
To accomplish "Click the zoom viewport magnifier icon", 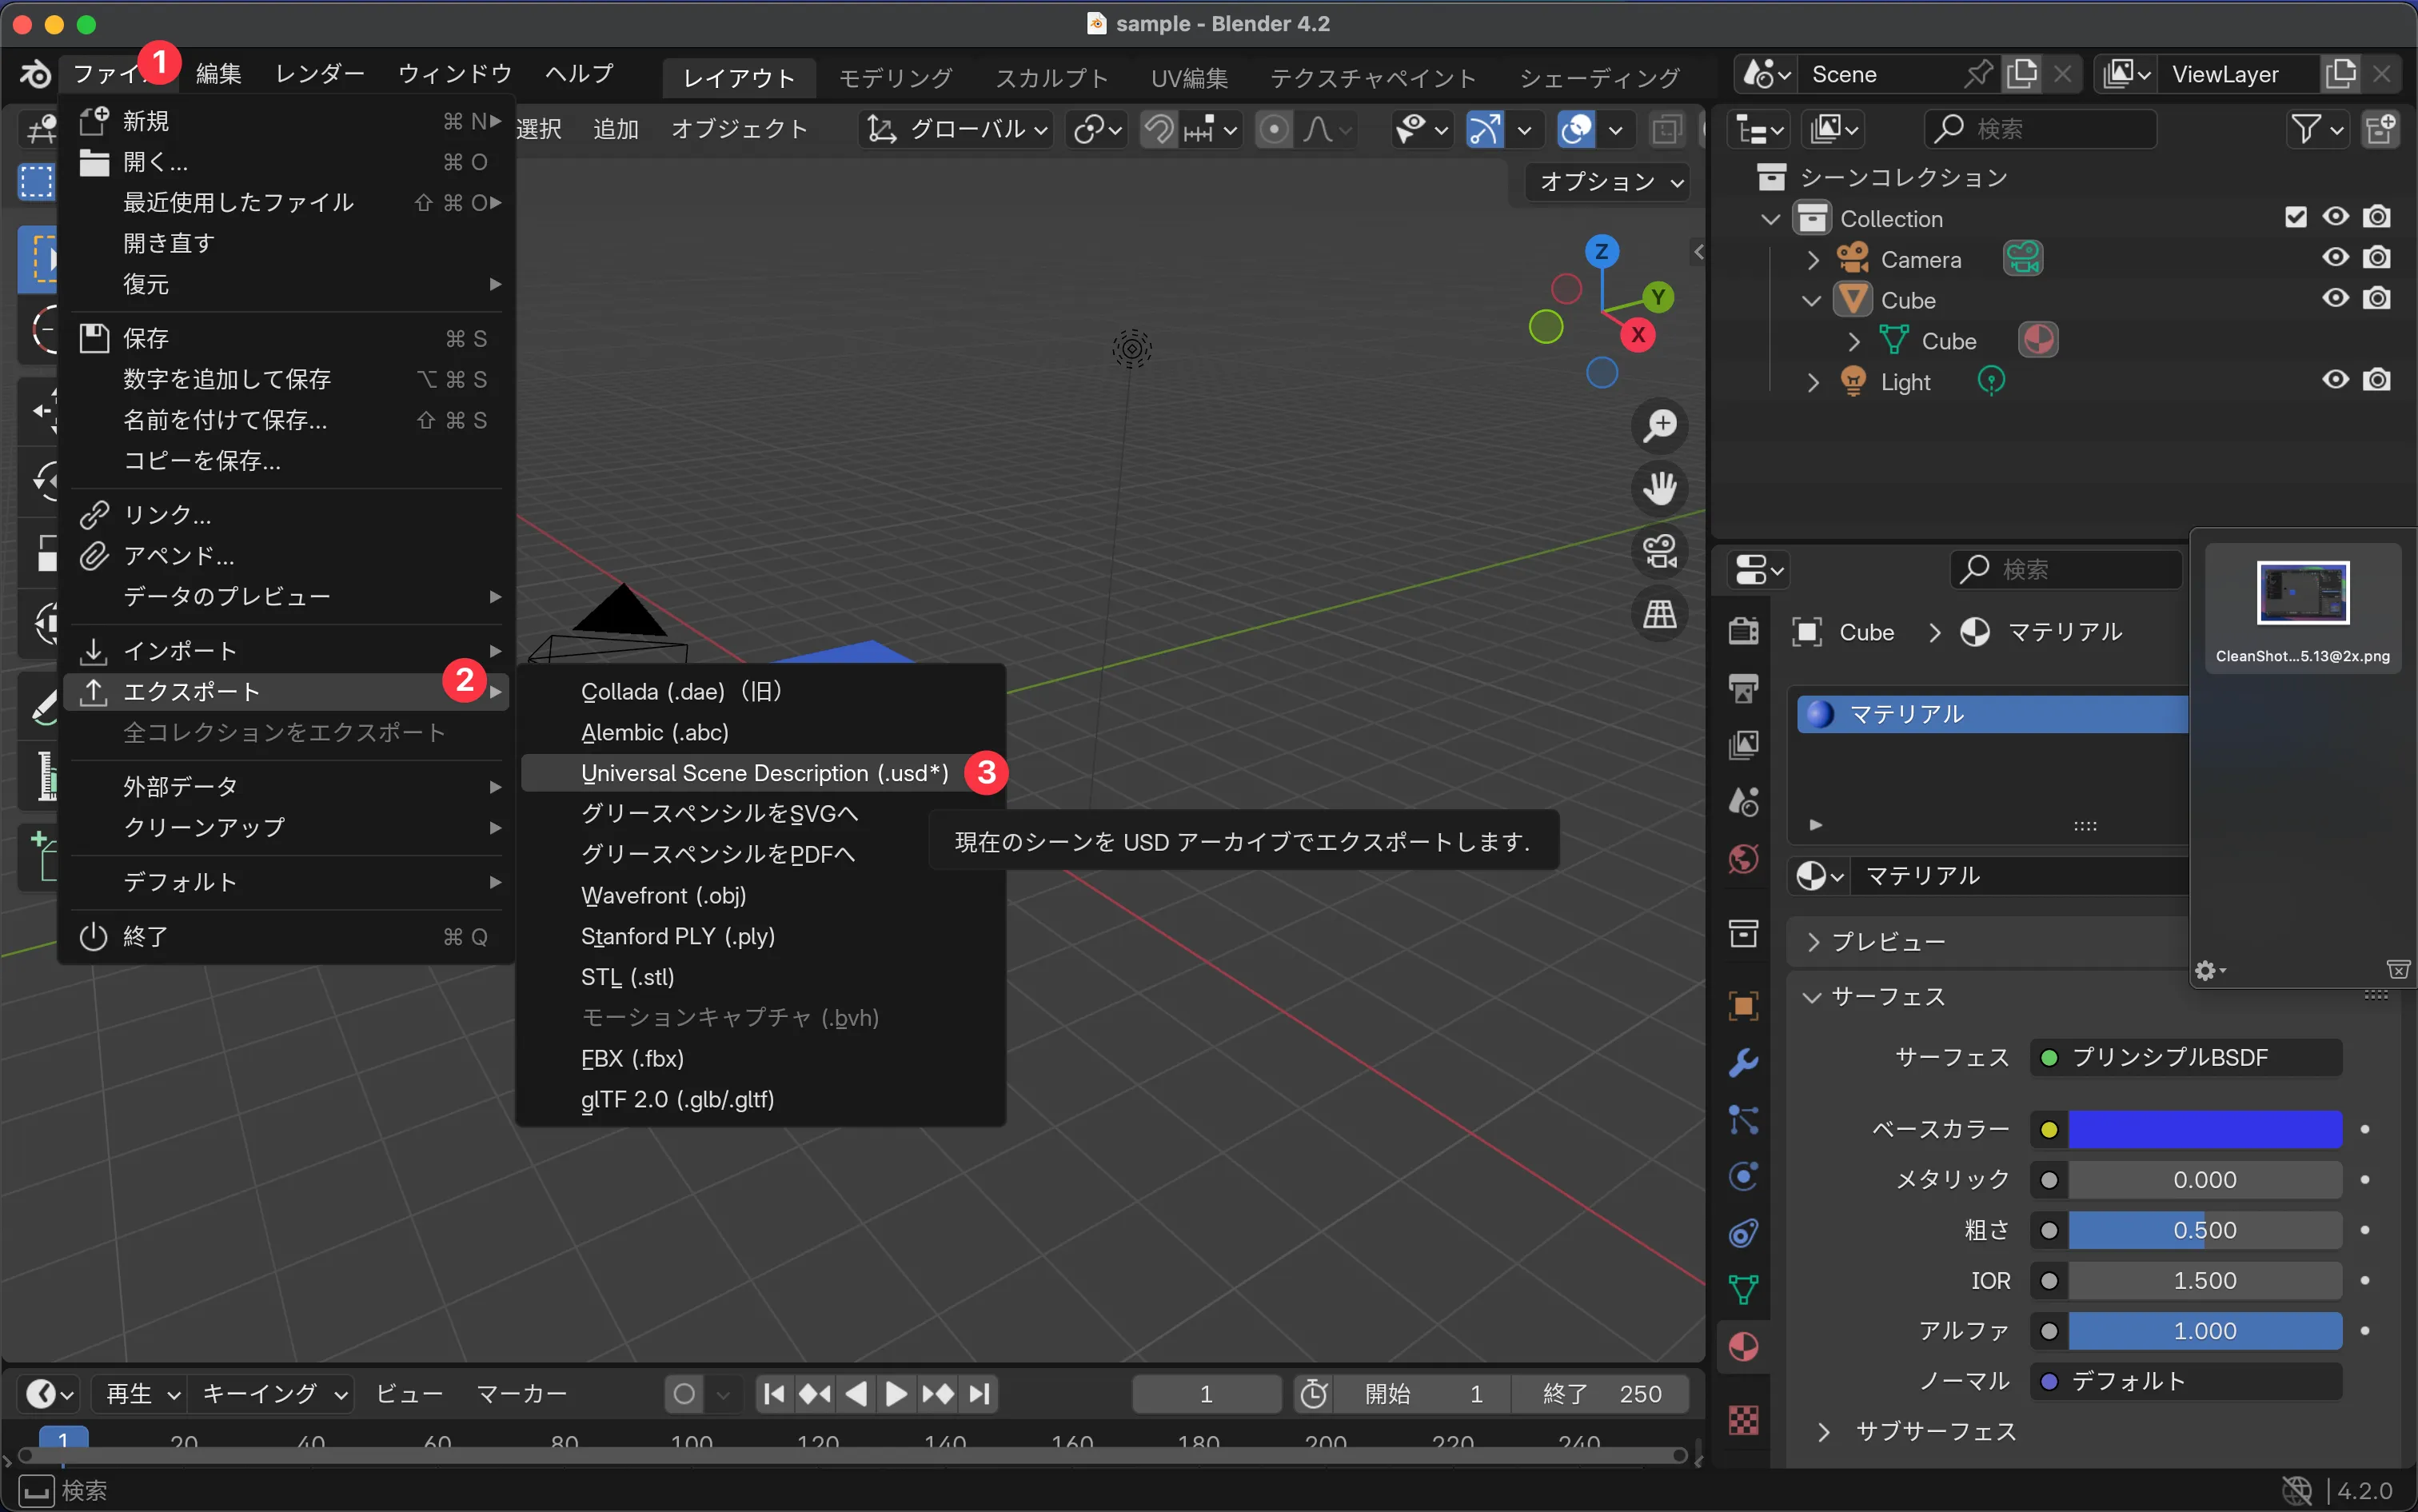I will click(1660, 425).
